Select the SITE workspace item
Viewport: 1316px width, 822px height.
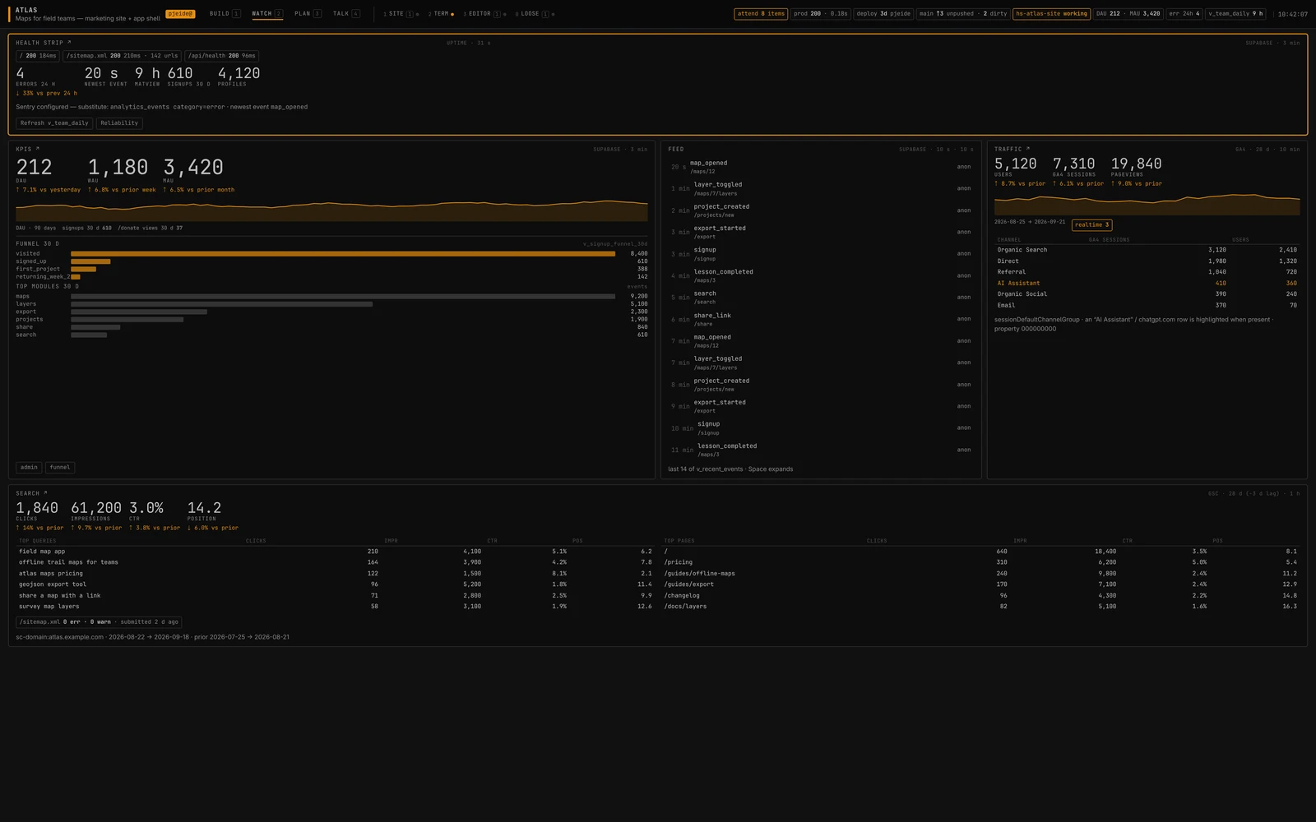401,14
